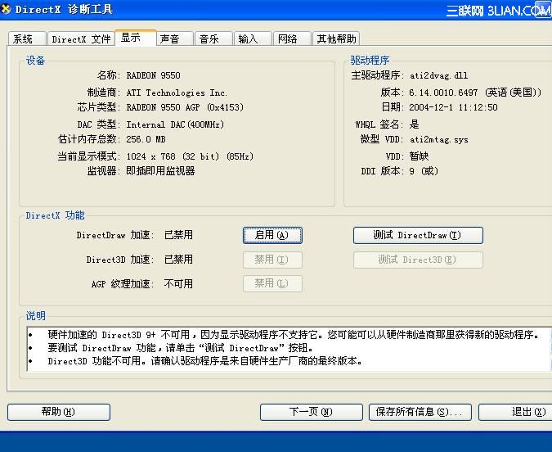Click the 驱动程序 group label
This screenshot has width=552, height=452.
coord(370,61)
